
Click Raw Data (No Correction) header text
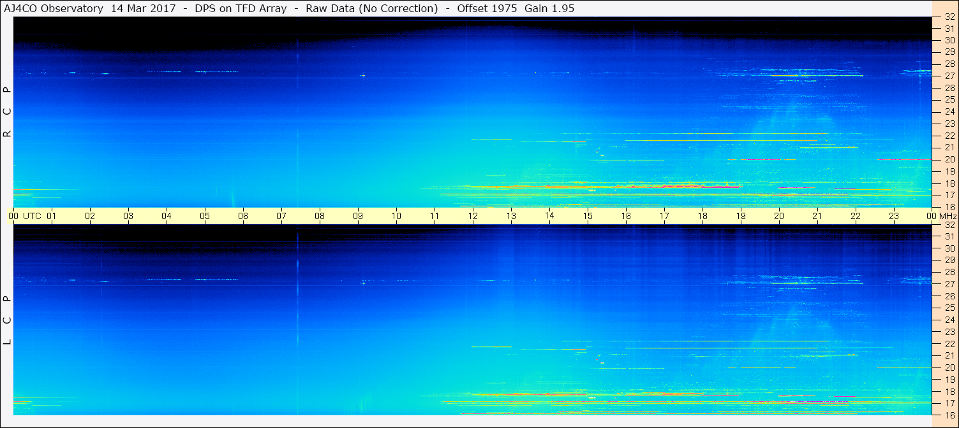pos(372,8)
